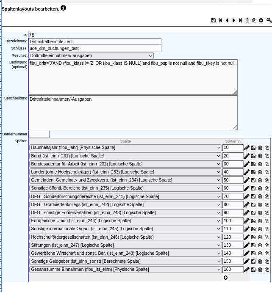This screenshot has width=272, height=292.
Task: Jump to the last record
Action: (x=241, y=20)
